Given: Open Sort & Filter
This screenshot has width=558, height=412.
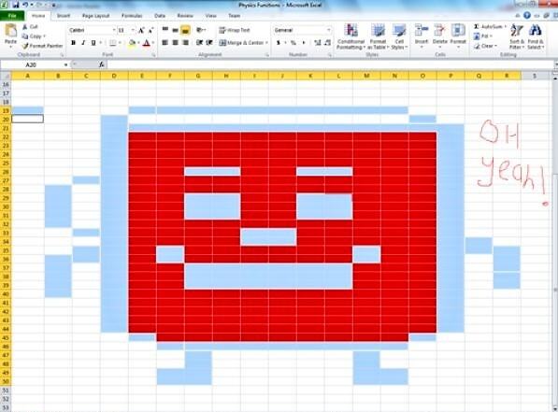Looking at the screenshot, I should (x=516, y=36).
